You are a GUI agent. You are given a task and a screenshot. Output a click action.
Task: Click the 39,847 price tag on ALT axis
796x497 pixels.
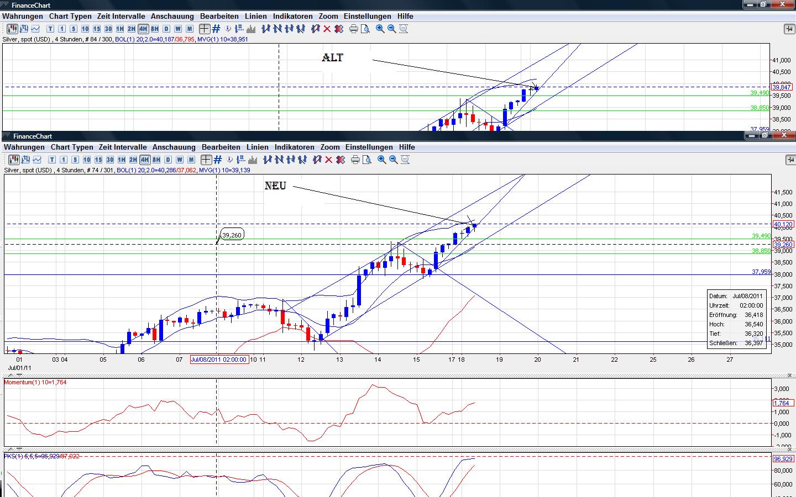pyautogui.click(x=782, y=87)
